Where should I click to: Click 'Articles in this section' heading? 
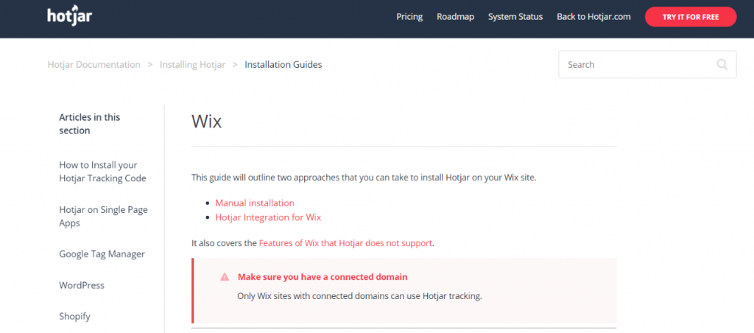89,124
